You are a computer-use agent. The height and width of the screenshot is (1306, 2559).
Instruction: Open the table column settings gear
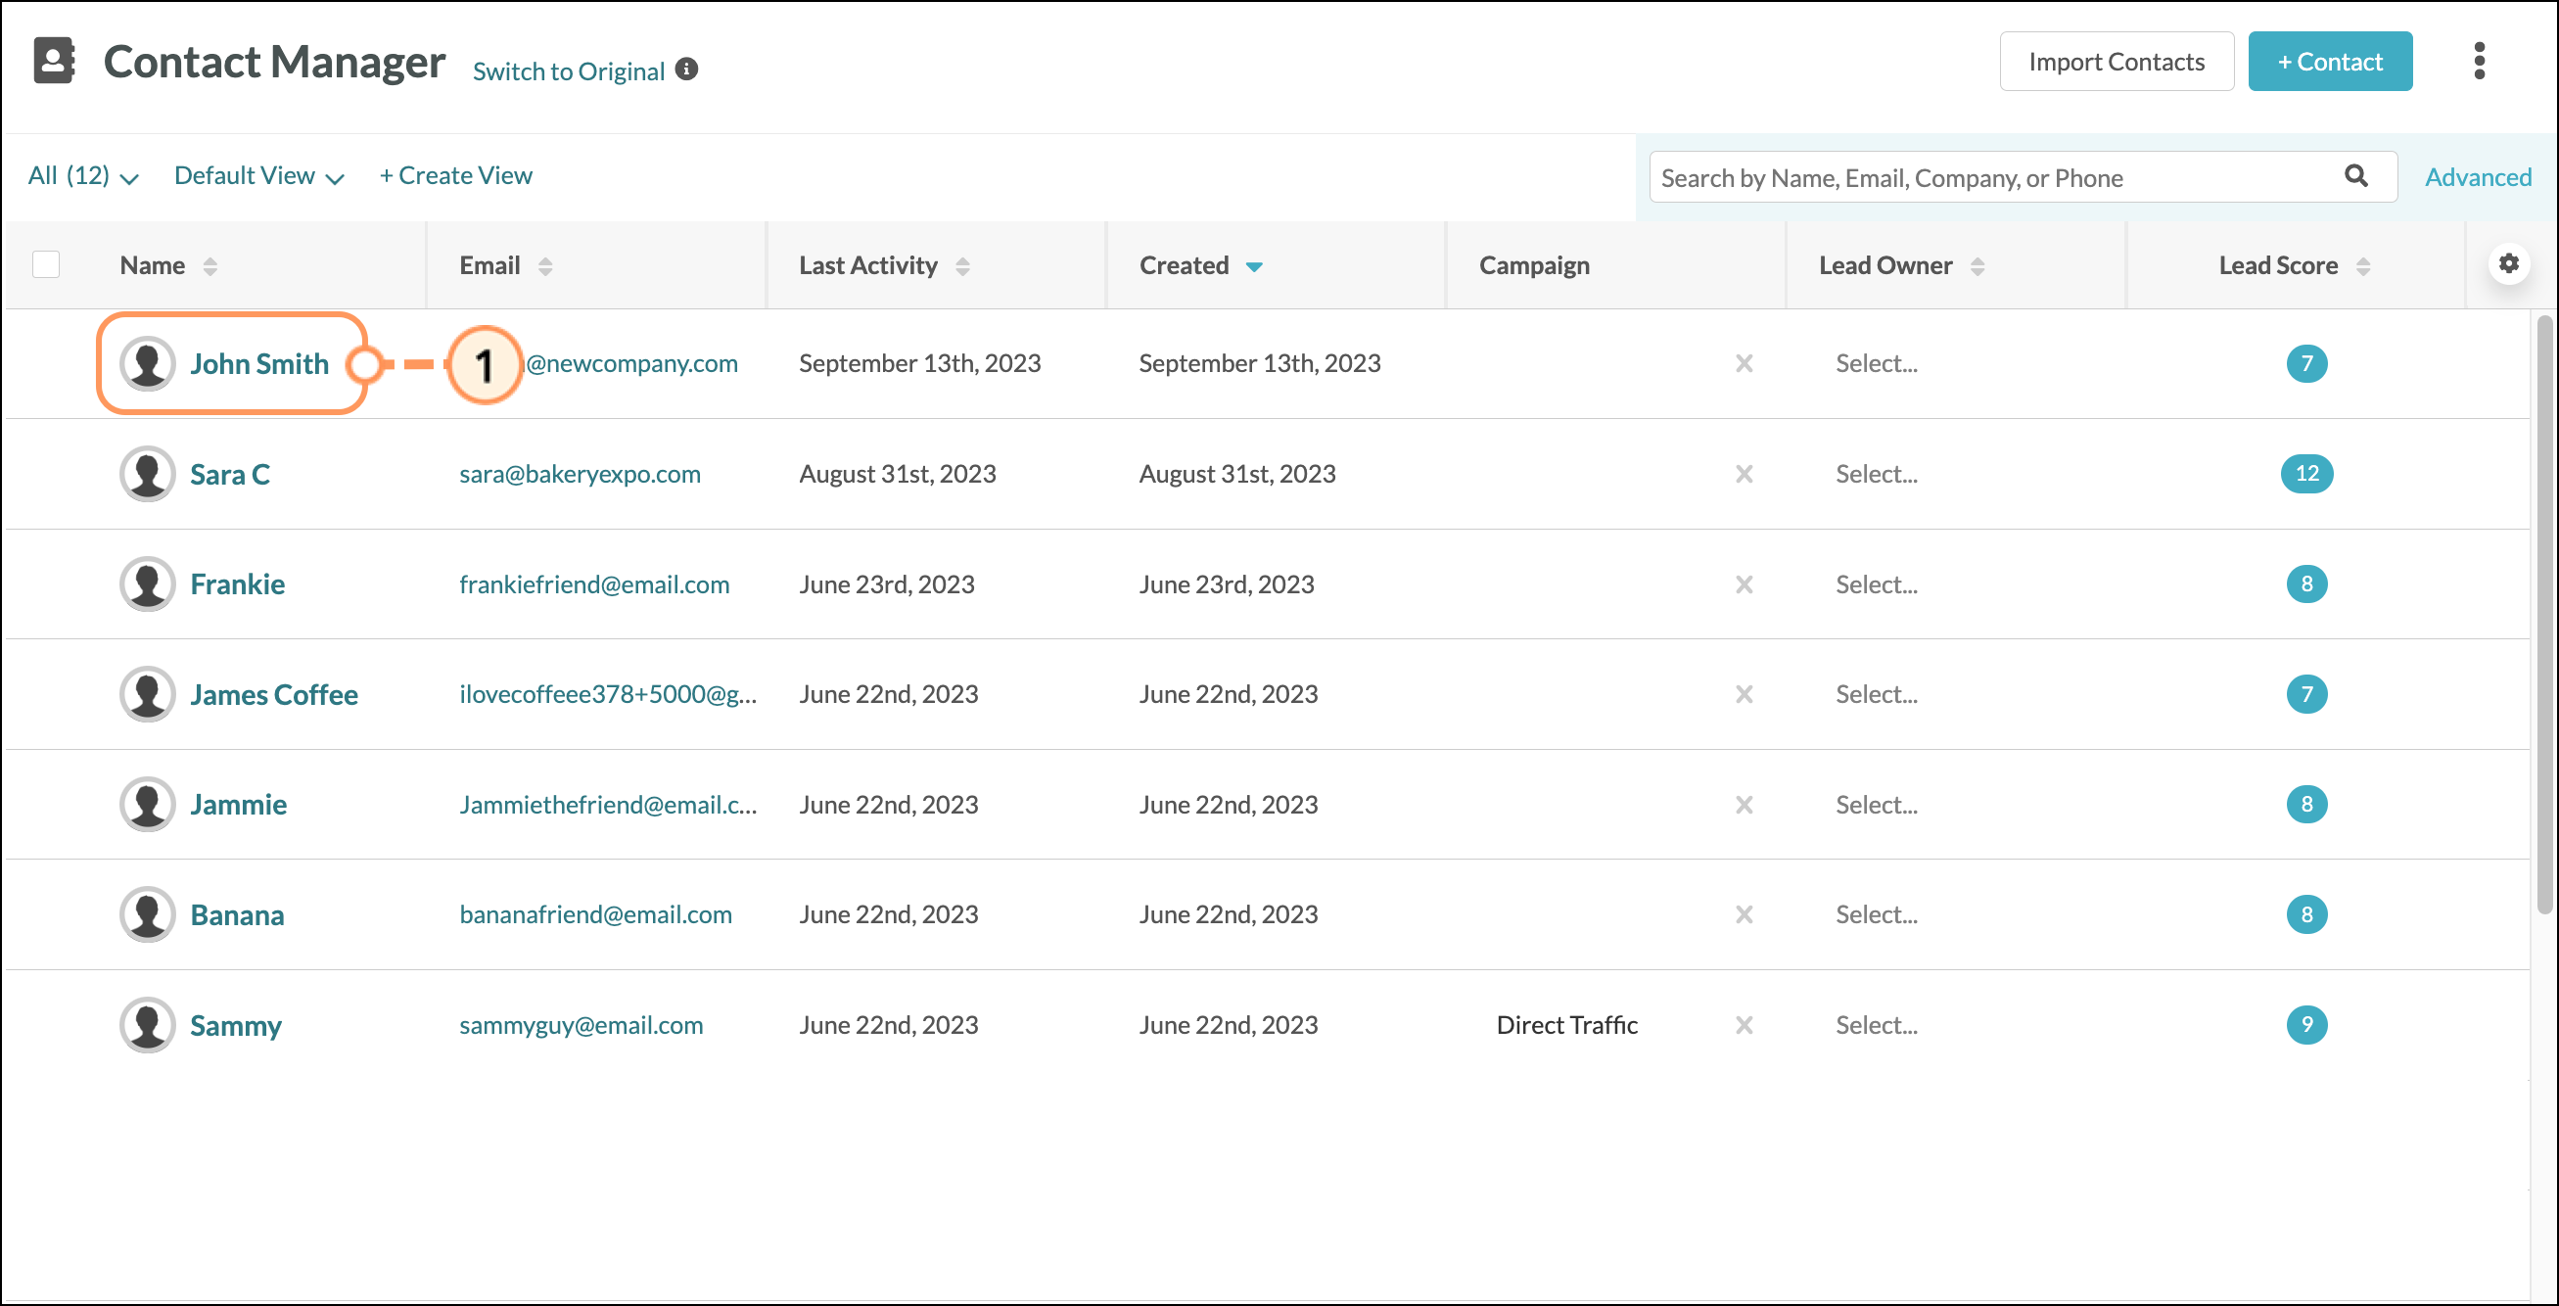pos(2509,264)
